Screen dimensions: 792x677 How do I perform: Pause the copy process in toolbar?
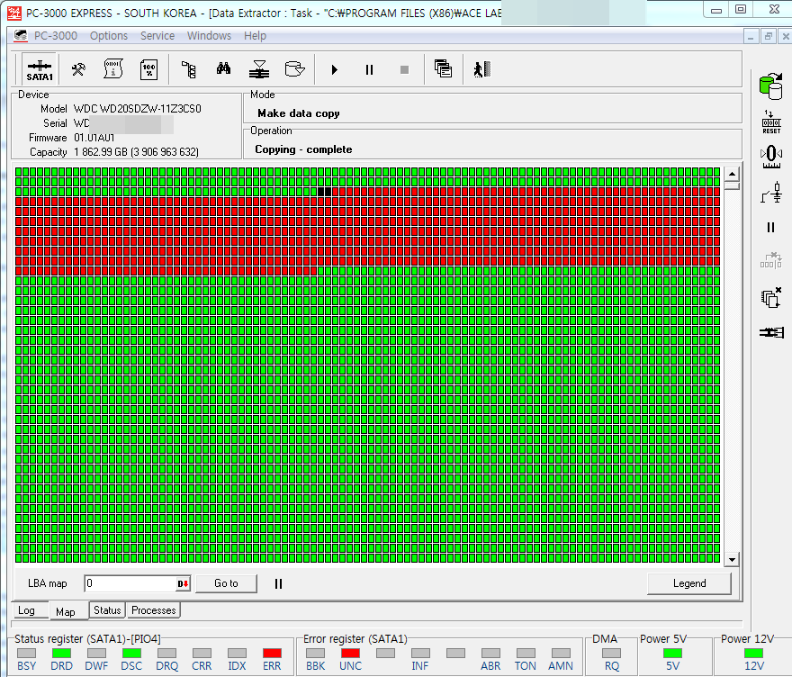[369, 69]
